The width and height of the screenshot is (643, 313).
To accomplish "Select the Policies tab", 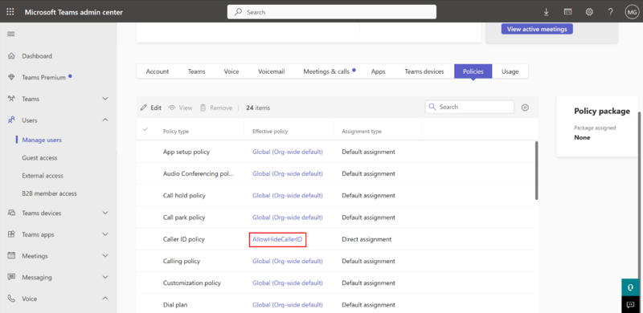I will tap(473, 71).
